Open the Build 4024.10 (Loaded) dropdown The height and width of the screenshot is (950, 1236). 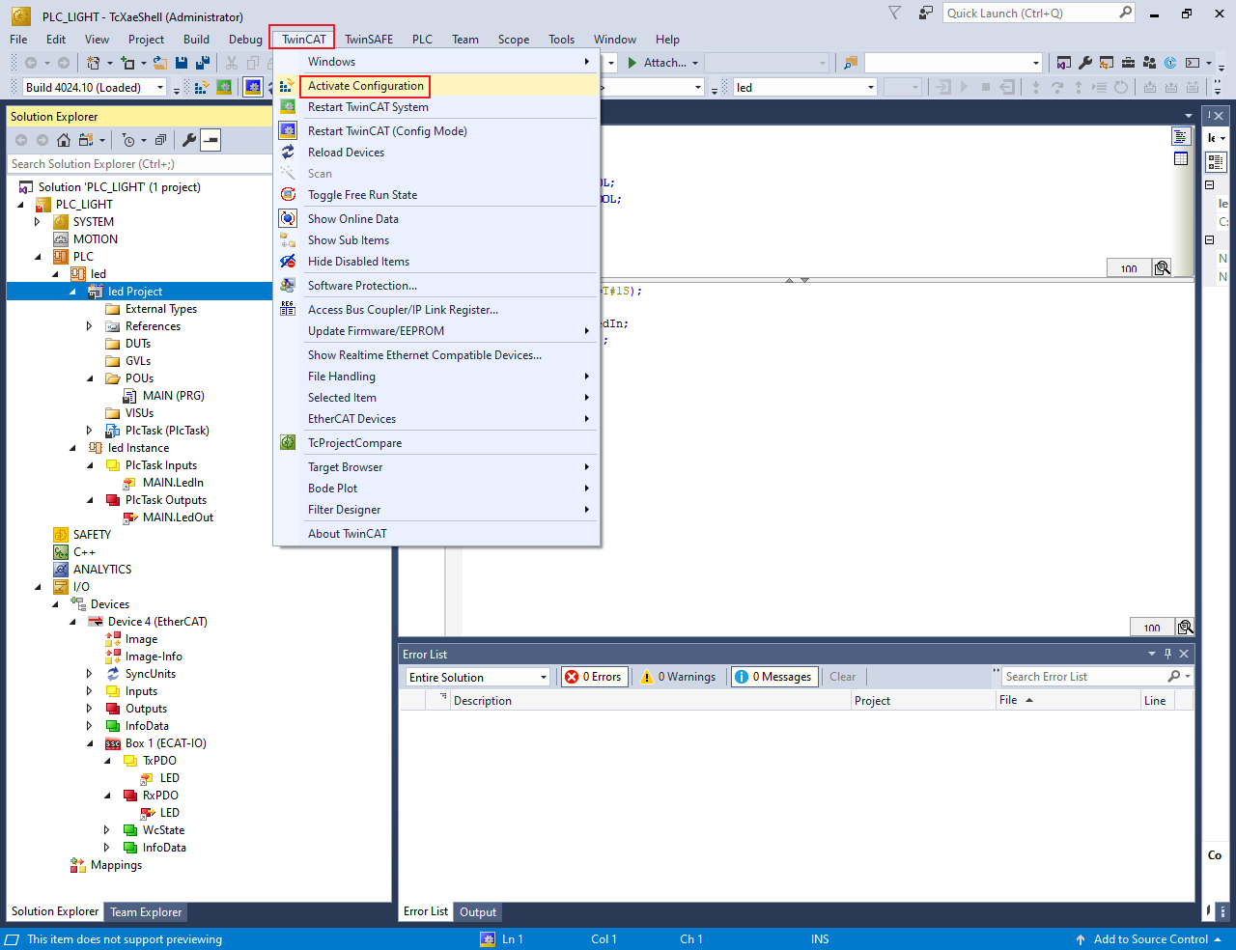tap(160, 88)
